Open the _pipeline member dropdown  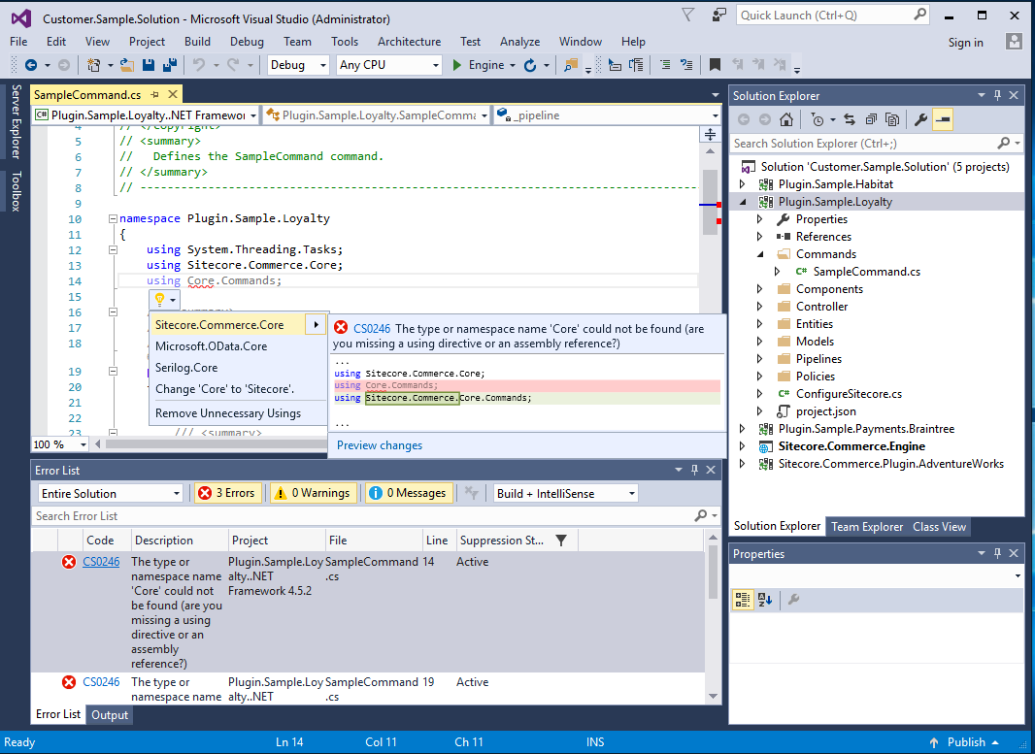[x=607, y=115]
